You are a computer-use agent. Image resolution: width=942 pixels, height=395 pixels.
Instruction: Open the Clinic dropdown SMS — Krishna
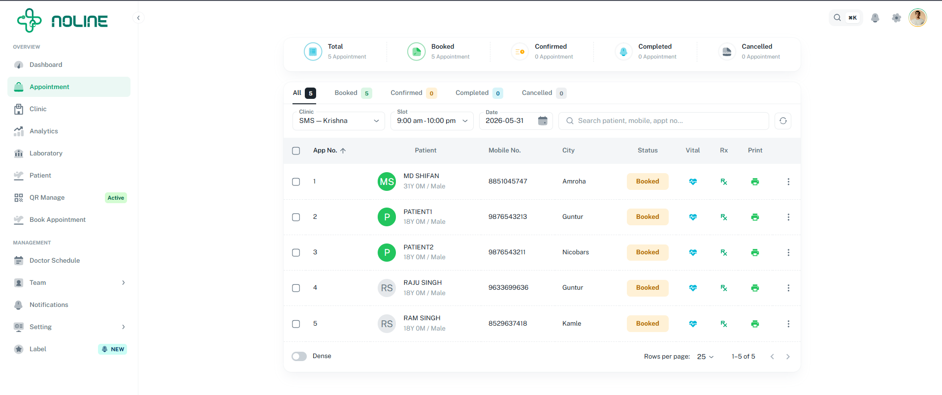point(339,121)
